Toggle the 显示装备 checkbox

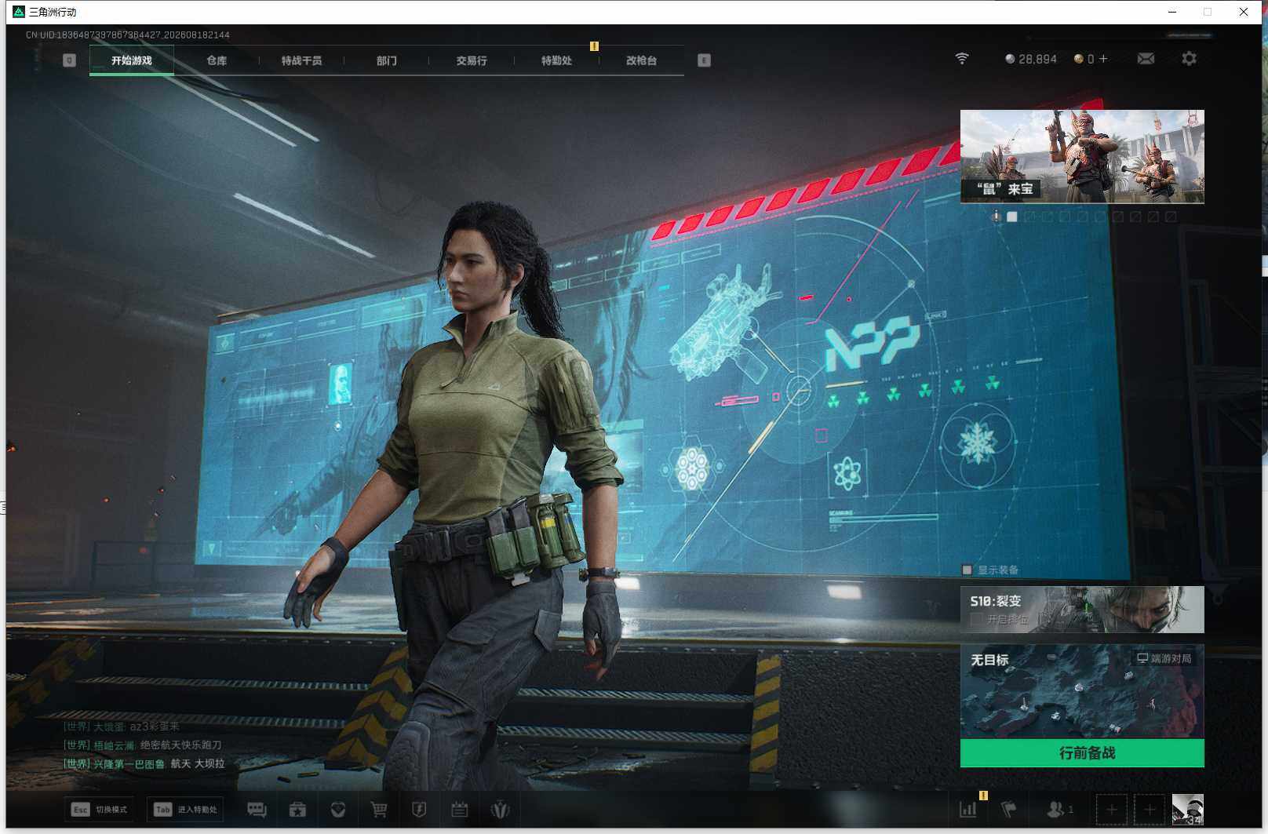click(967, 570)
